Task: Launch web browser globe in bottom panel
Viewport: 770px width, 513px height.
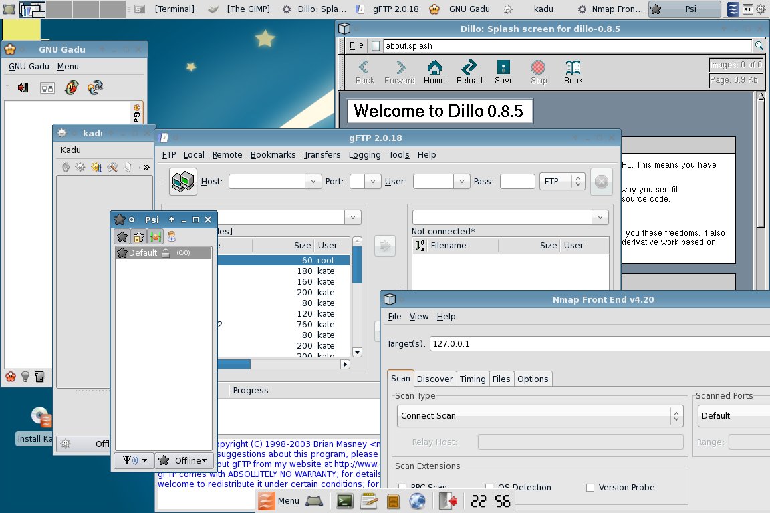Action: pos(417,501)
